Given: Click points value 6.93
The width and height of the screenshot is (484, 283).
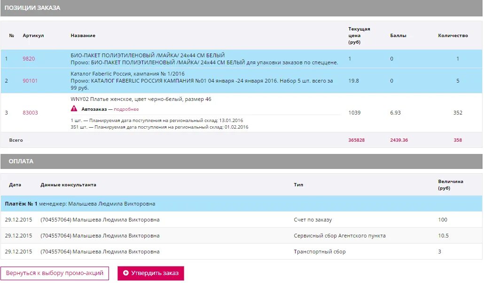Looking at the screenshot, I should click(395, 113).
